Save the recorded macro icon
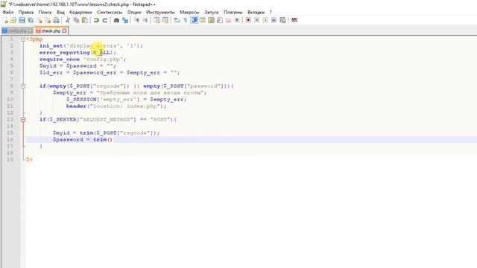The width and height of the screenshot is (477, 268). pyautogui.click(x=282, y=20)
